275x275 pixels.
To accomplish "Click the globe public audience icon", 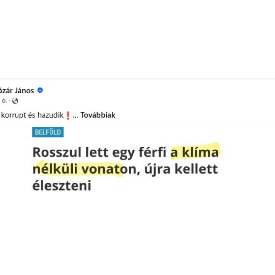I will pos(15,101).
